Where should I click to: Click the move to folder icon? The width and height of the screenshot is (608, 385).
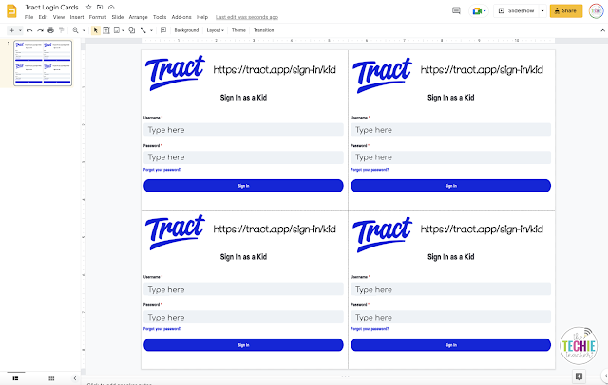pos(100,7)
